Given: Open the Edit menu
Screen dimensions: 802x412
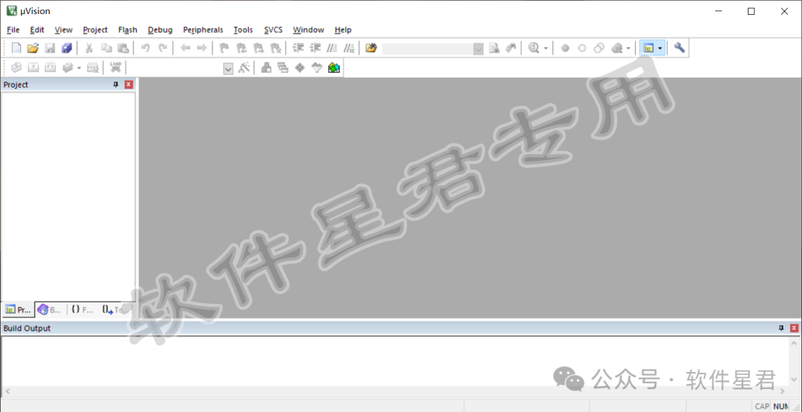Looking at the screenshot, I should tap(37, 30).
